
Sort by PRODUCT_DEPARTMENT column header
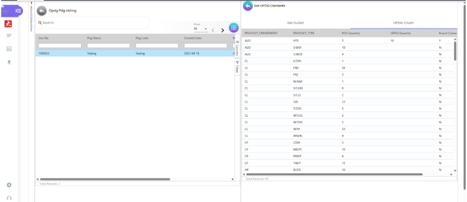tap(261, 33)
